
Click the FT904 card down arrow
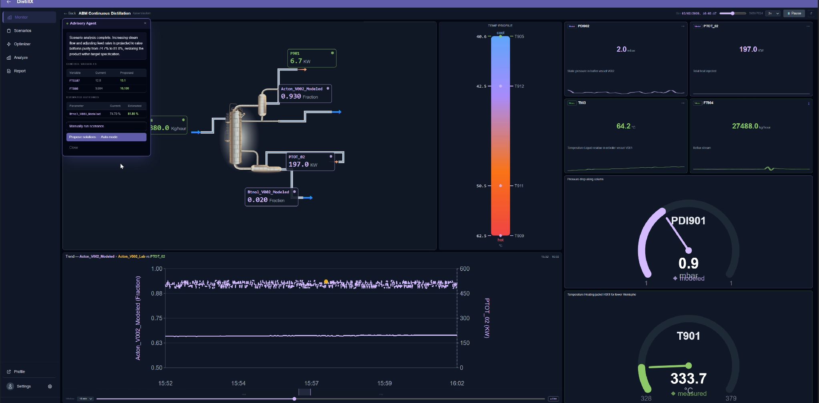pos(809,103)
